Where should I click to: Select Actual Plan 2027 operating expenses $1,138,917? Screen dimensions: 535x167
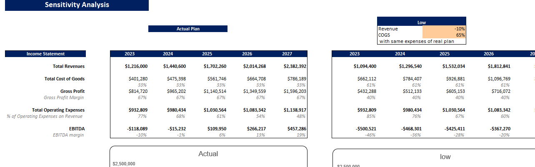[295, 110]
